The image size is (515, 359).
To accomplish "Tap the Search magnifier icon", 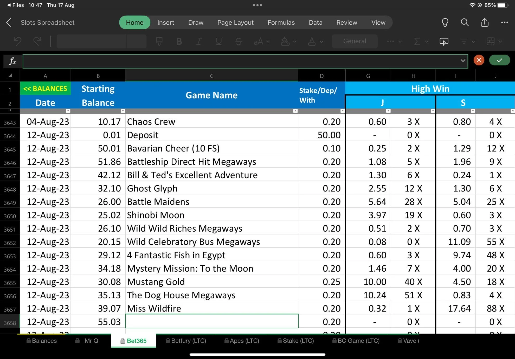I will 465,23.
